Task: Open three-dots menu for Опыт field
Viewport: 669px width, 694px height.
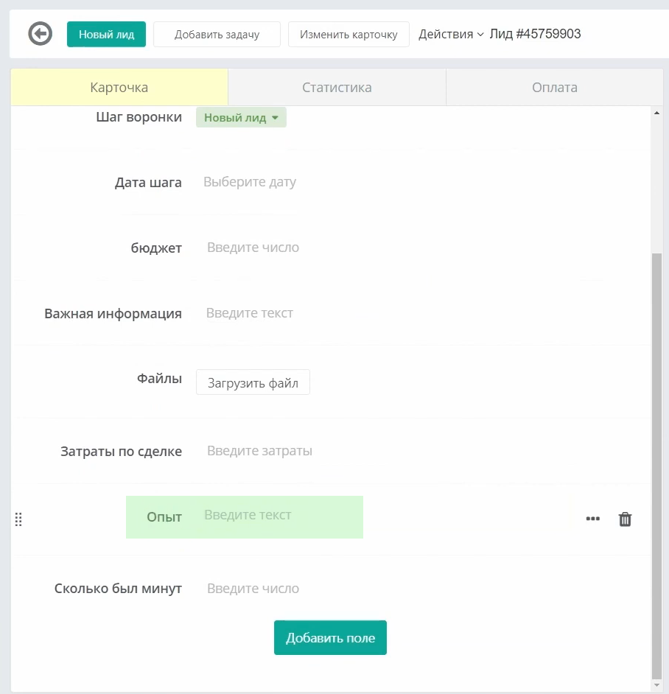Action: (x=592, y=519)
